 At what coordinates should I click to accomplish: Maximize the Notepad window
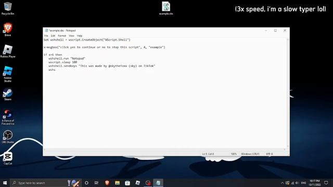click(275, 31)
